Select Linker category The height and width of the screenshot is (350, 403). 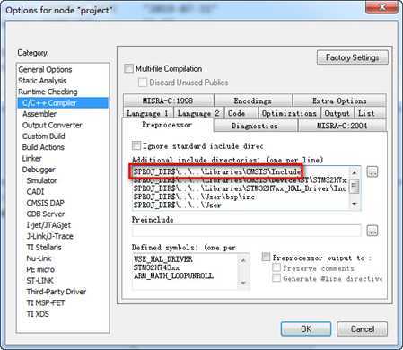pos(32,158)
